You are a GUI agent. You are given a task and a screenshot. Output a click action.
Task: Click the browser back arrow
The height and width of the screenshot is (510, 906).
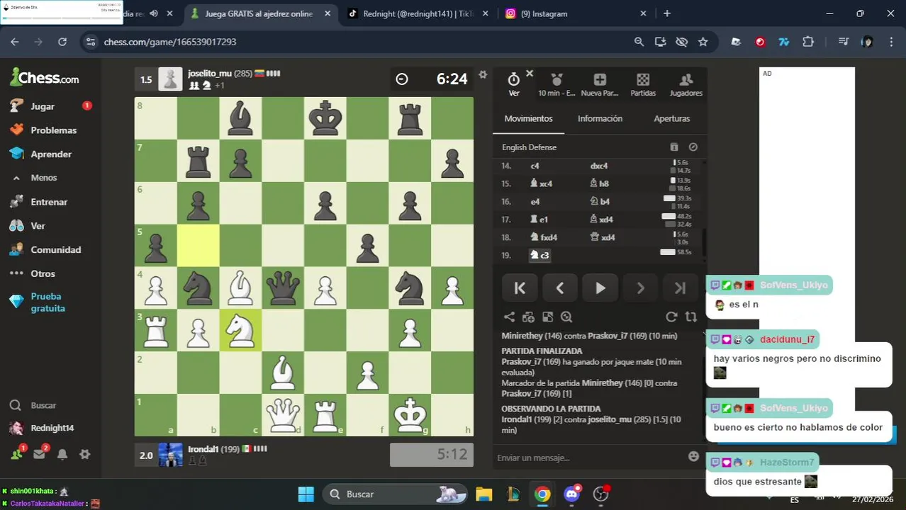click(x=15, y=42)
